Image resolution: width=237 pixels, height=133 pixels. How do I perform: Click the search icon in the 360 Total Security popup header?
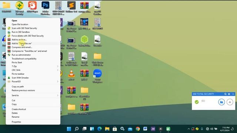pos(226,94)
